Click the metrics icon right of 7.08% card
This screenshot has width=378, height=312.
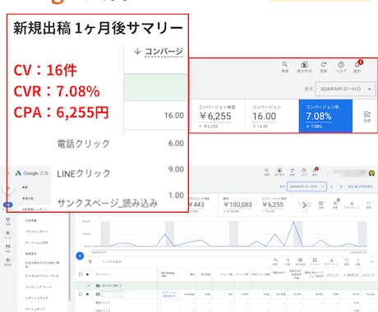point(367,114)
